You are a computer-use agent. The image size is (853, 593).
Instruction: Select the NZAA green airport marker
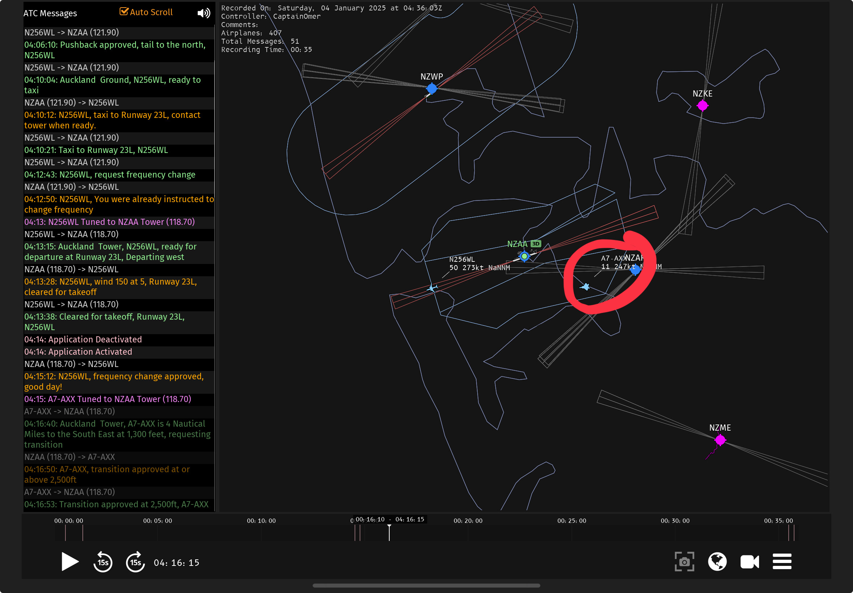[524, 256]
